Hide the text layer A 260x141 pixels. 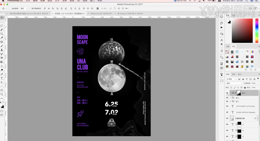click(227, 124)
